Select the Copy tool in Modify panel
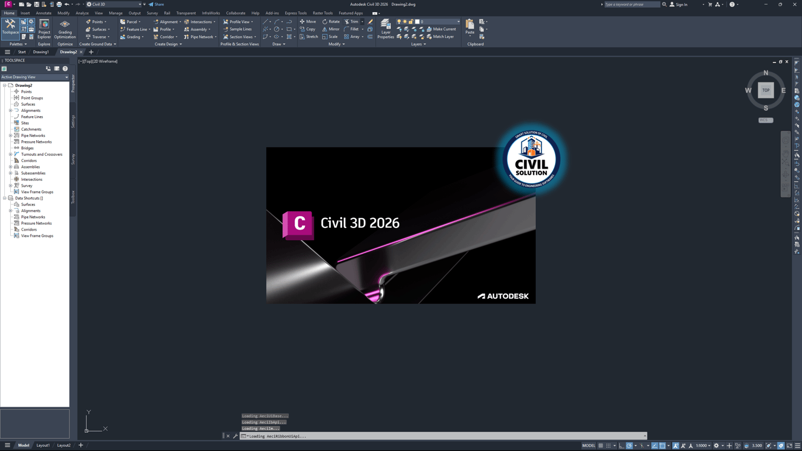This screenshot has height=451, width=802. [x=307, y=29]
